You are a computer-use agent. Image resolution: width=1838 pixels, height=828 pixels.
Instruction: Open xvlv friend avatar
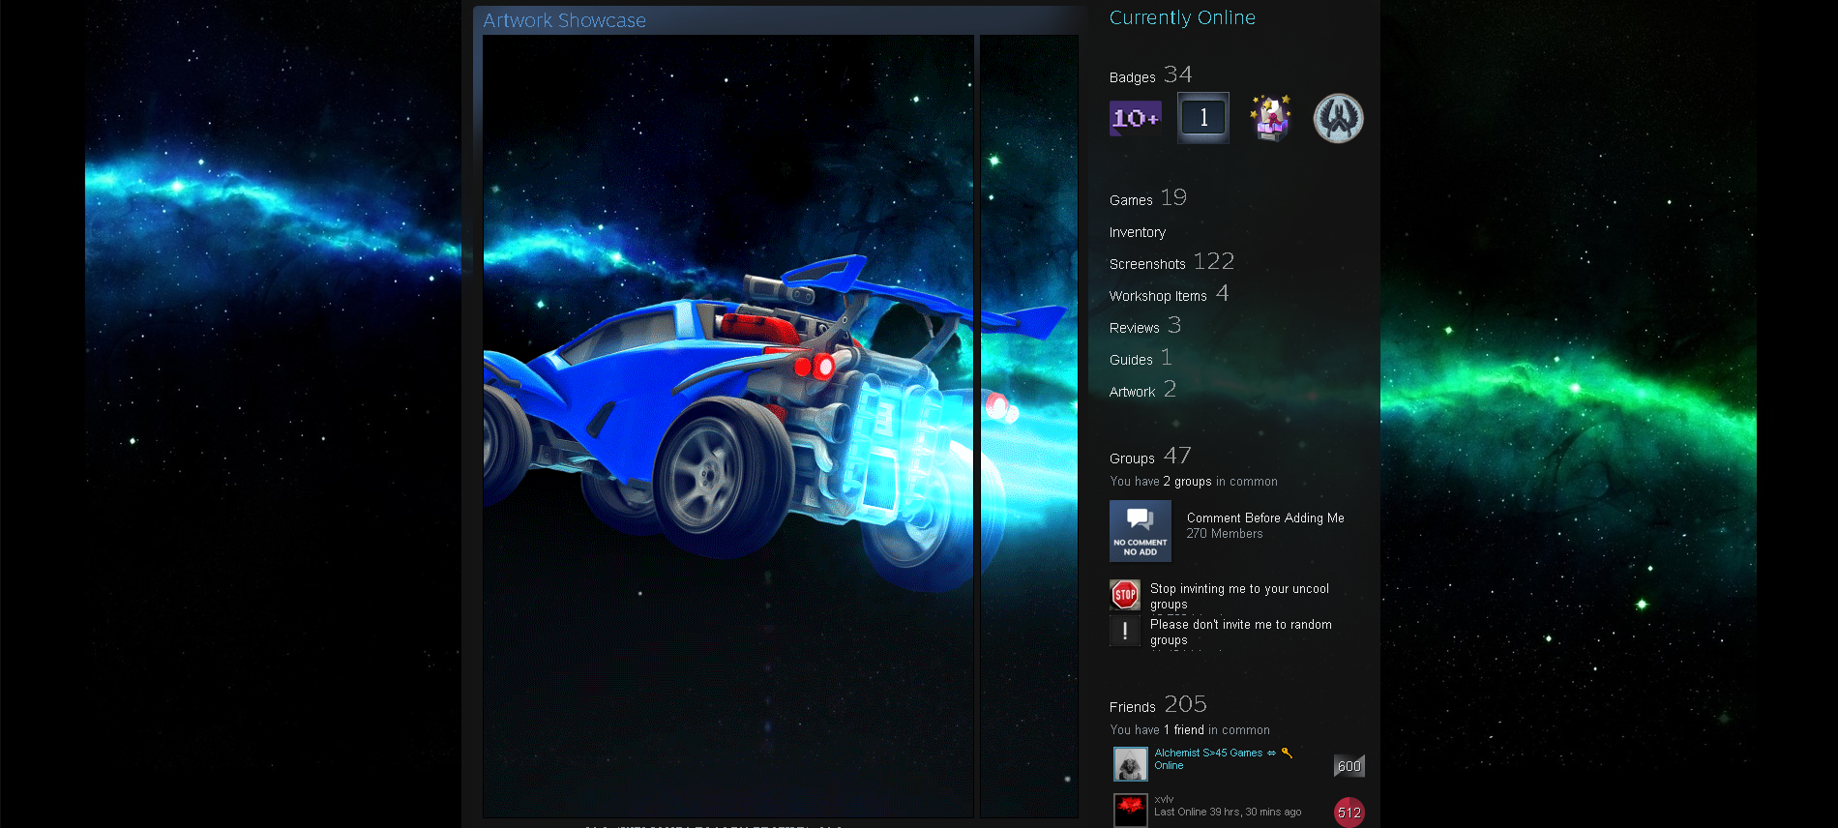pyautogui.click(x=1131, y=811)
